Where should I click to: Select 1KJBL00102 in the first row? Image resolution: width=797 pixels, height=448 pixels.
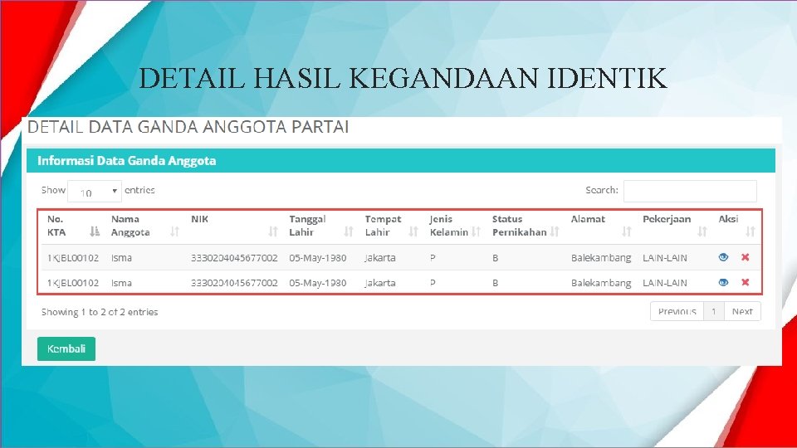click(x=73, y=257)
